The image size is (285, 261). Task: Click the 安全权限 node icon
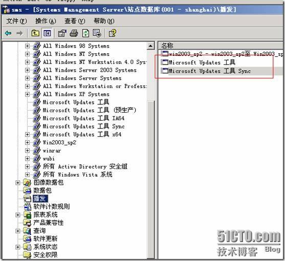(27, 255)
